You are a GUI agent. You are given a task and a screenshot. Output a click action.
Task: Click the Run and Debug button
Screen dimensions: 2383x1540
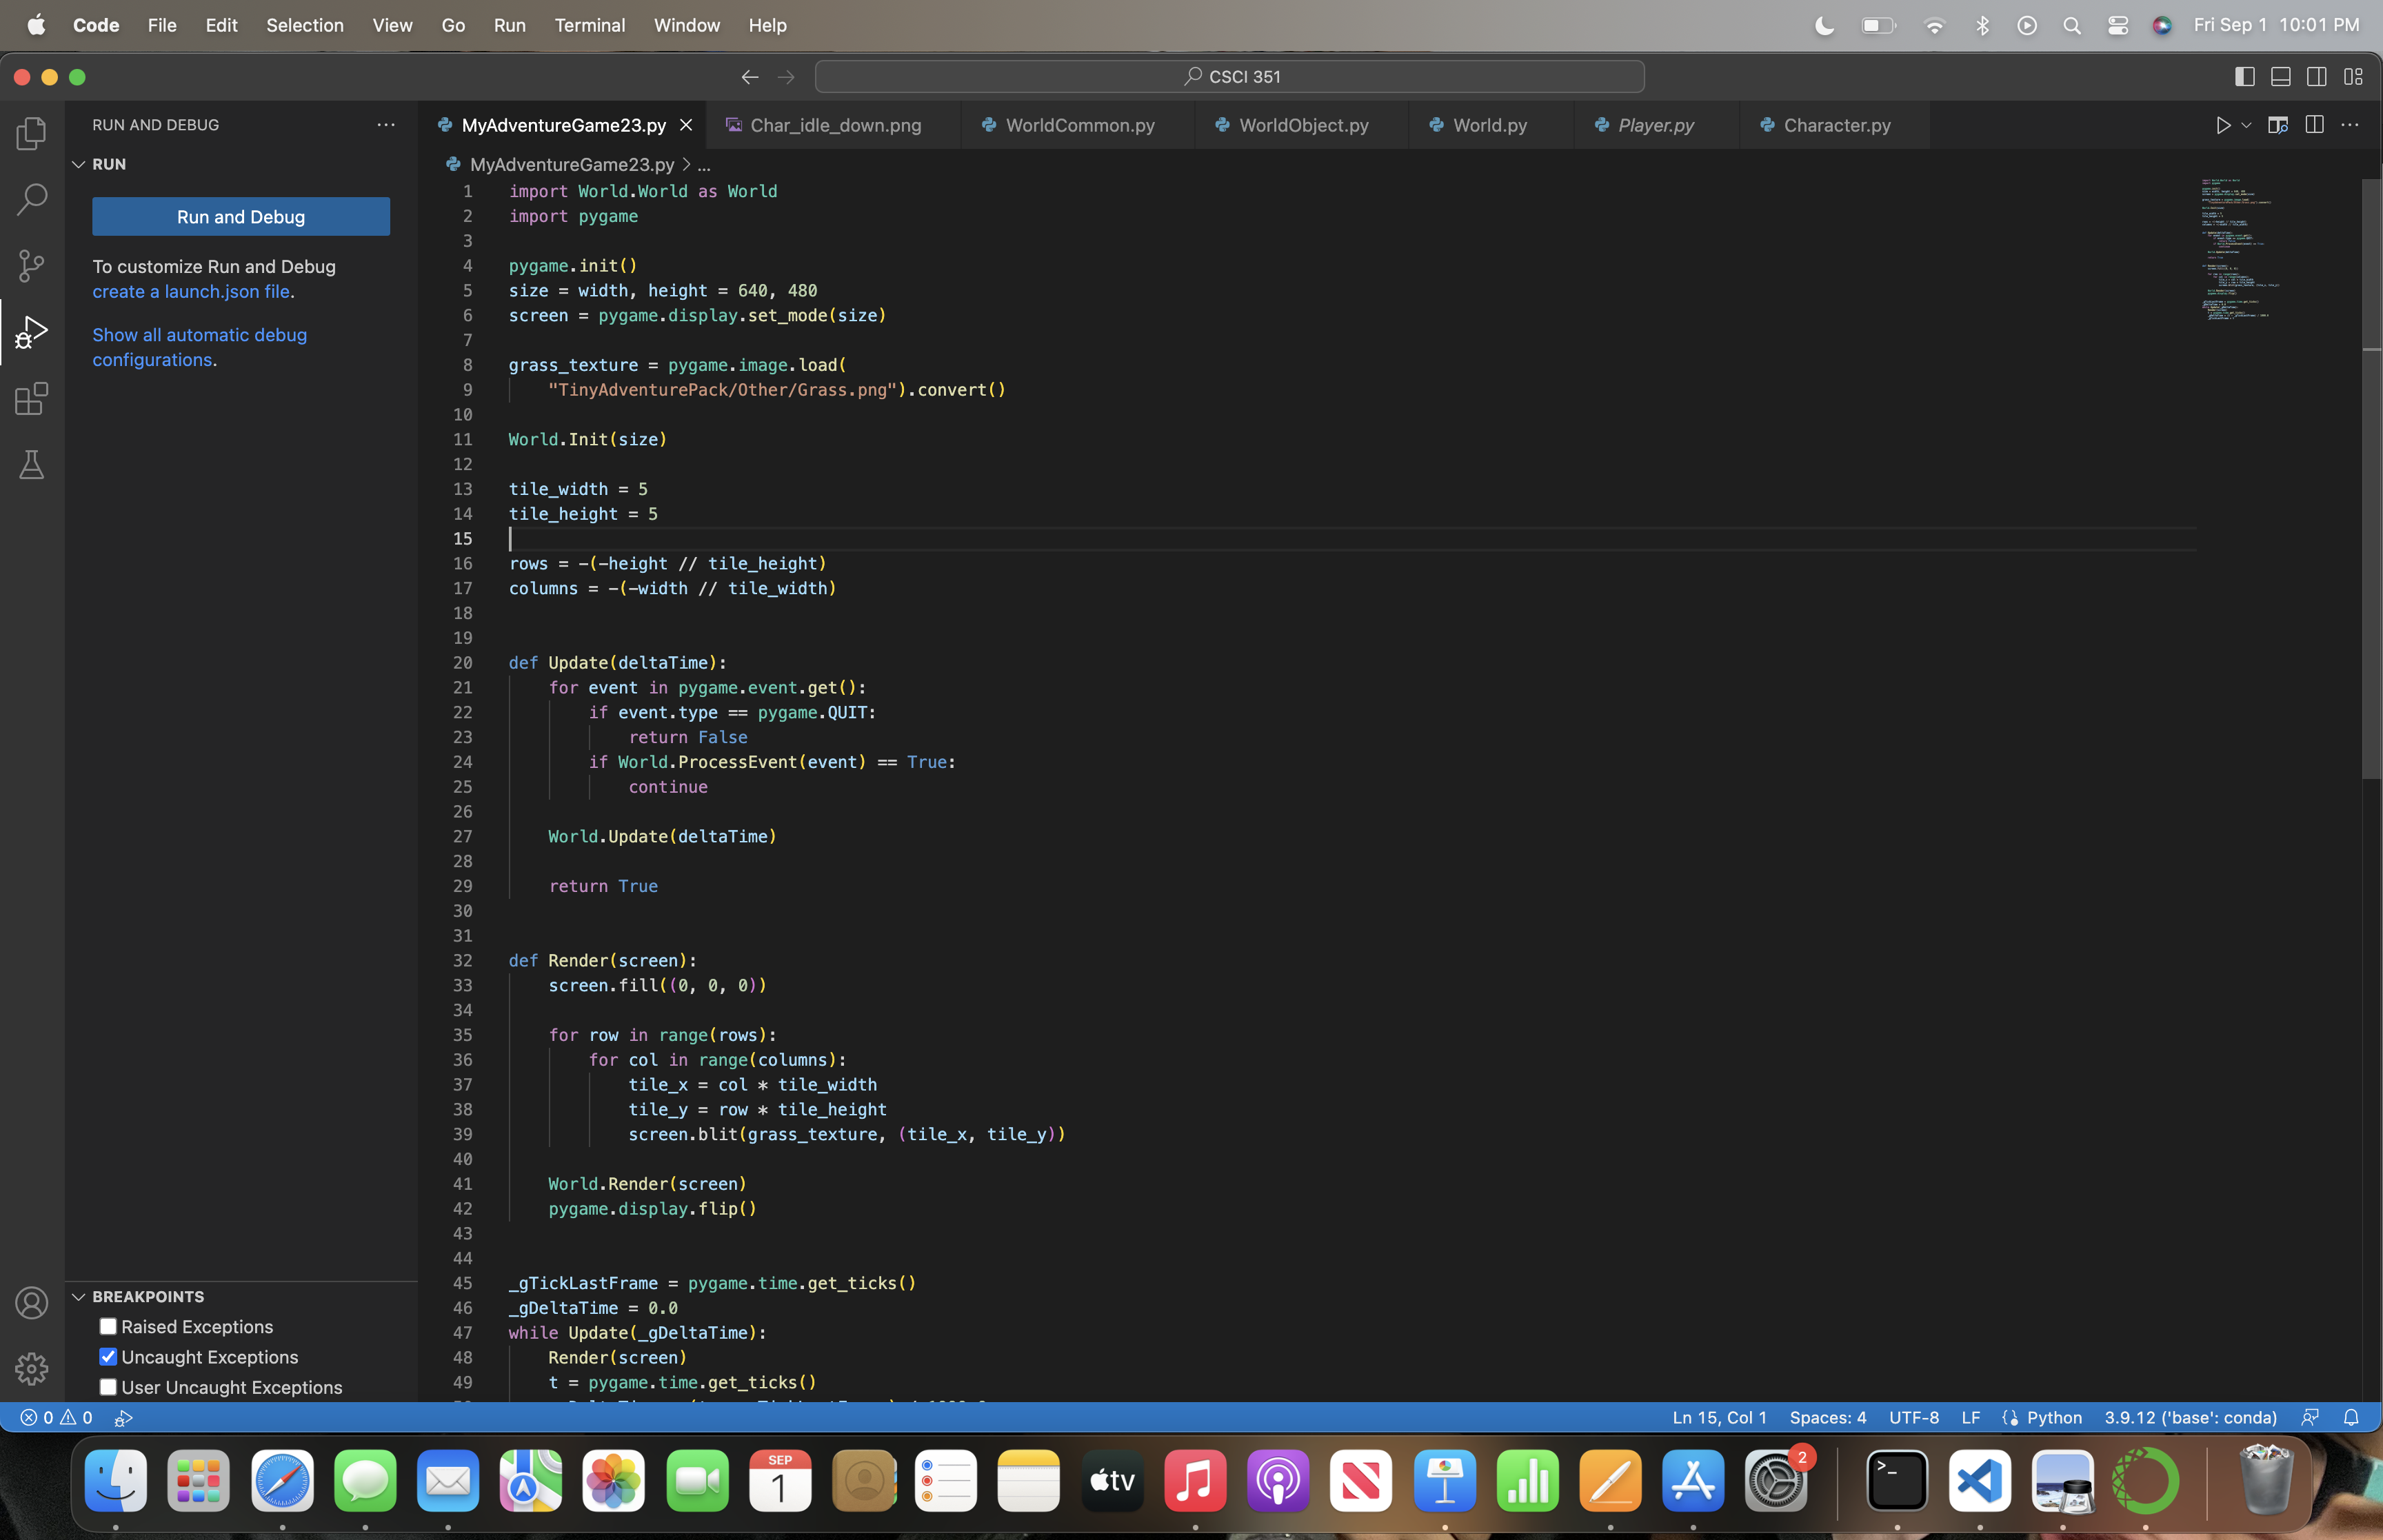click(x=241, y=217)
